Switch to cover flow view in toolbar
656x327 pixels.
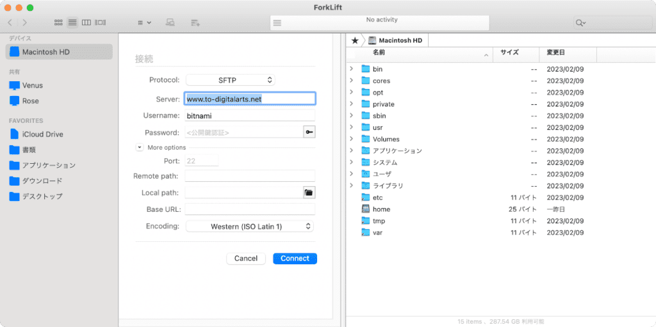(101, 22)
